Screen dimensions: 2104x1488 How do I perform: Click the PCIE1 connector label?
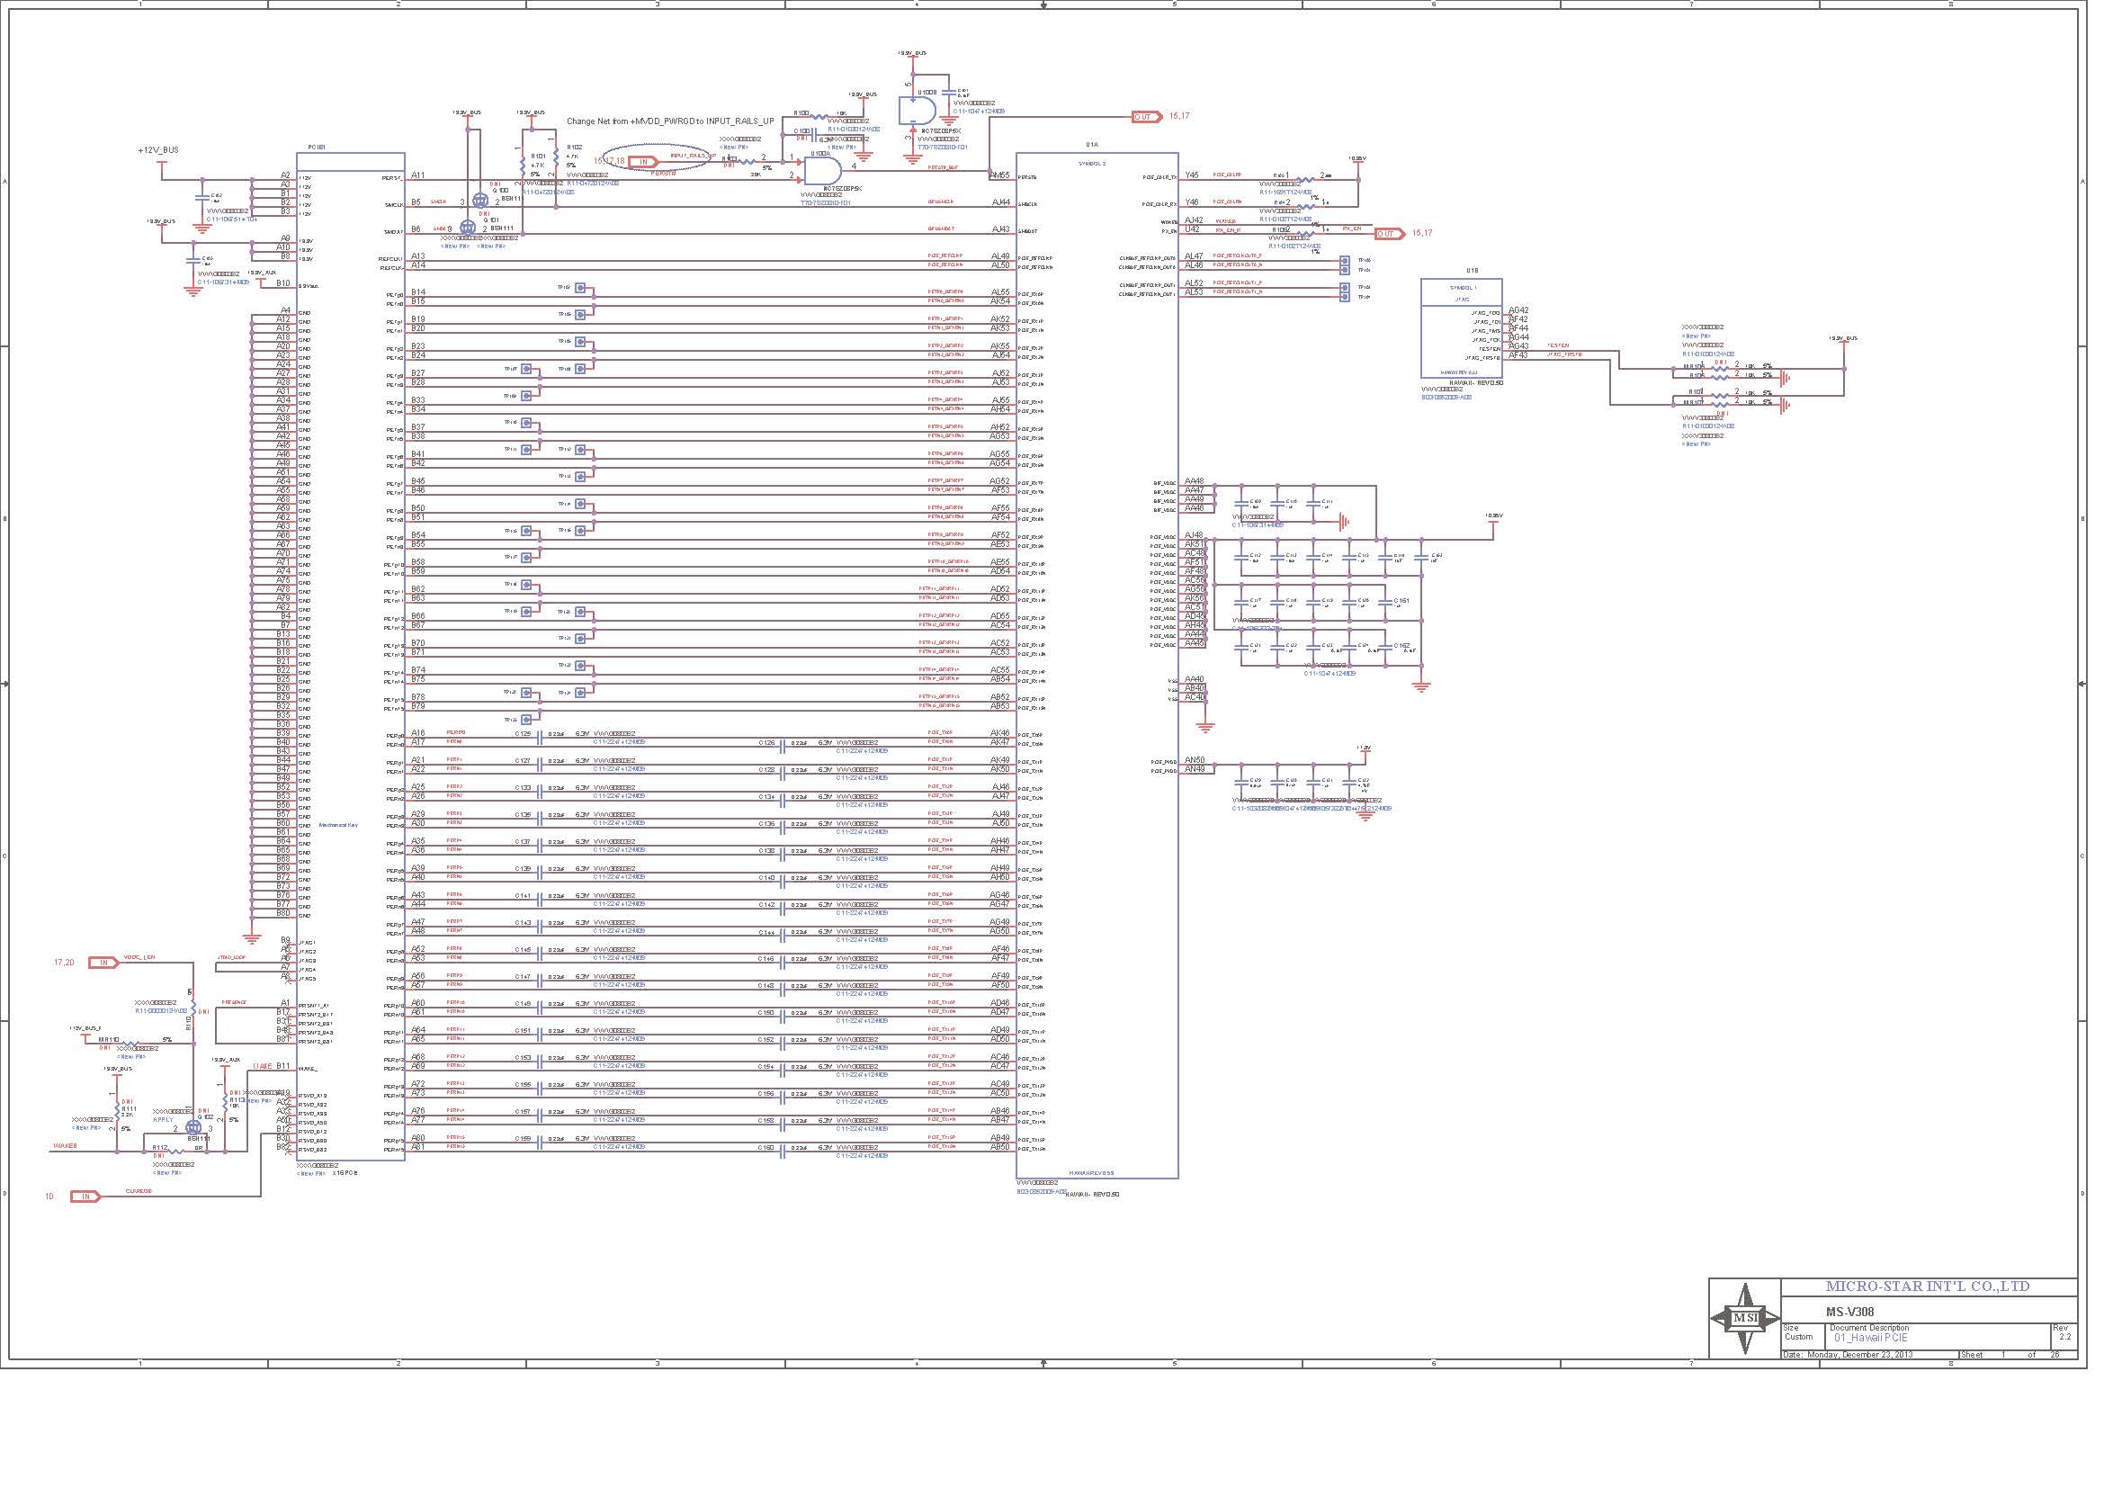click(317, 146)
